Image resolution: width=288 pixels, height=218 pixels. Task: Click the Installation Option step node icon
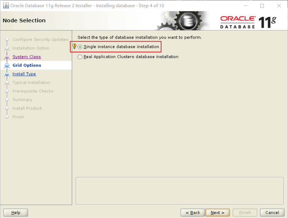point(7,48)
